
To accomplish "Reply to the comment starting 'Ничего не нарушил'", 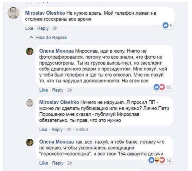I will point(57,129).
